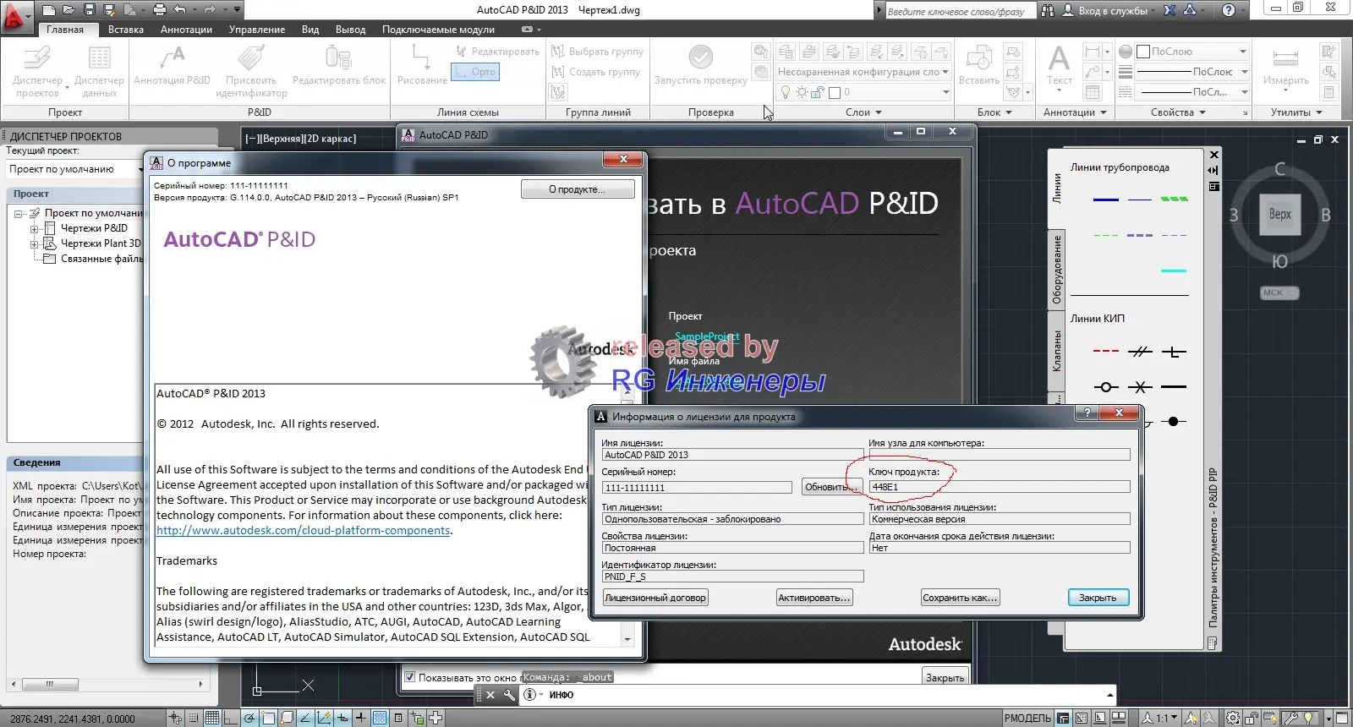Select solid dark blue pipeline line in palette
This screenshot has height=727, width=1353.
(x=1105, y=200)
